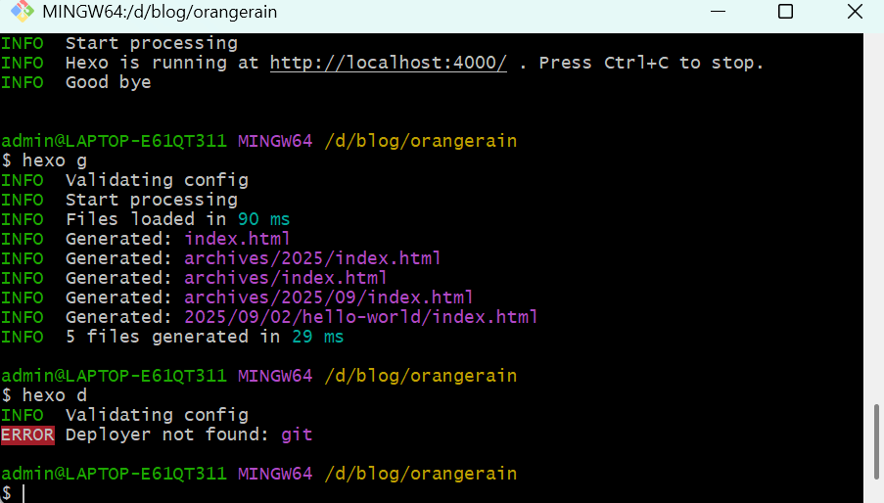Click the archives/index.html file path
Image resolution: width=884 pixels, height=503 pixels.
[x=286, y=278]
